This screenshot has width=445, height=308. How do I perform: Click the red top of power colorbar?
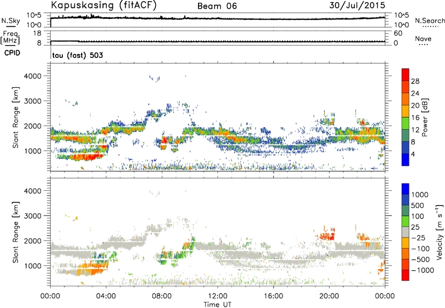(x=406, y=74)
